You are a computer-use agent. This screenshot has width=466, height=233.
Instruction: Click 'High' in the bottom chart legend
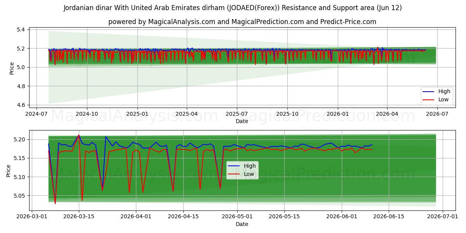[250, 166]
